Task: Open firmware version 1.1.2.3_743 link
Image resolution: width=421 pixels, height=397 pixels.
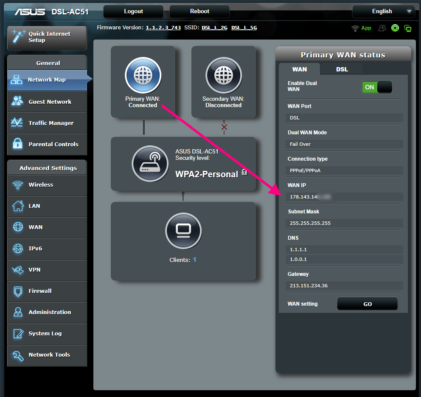Action: click(163, 28)
